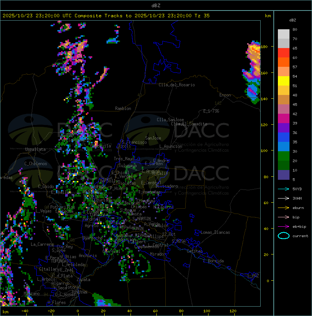Click the '30HM' legend label
312x316 pixels.
pos(297,198)
